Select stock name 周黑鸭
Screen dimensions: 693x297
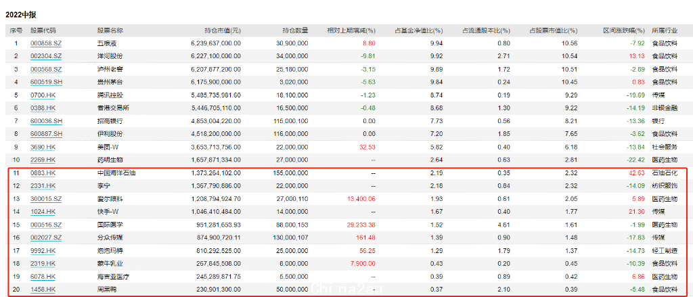point(106,289)
